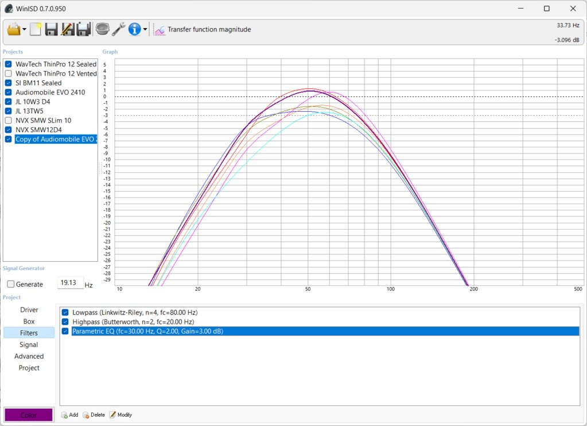
Task: Open the driver database speaker icon
Action: pos(102,29)
